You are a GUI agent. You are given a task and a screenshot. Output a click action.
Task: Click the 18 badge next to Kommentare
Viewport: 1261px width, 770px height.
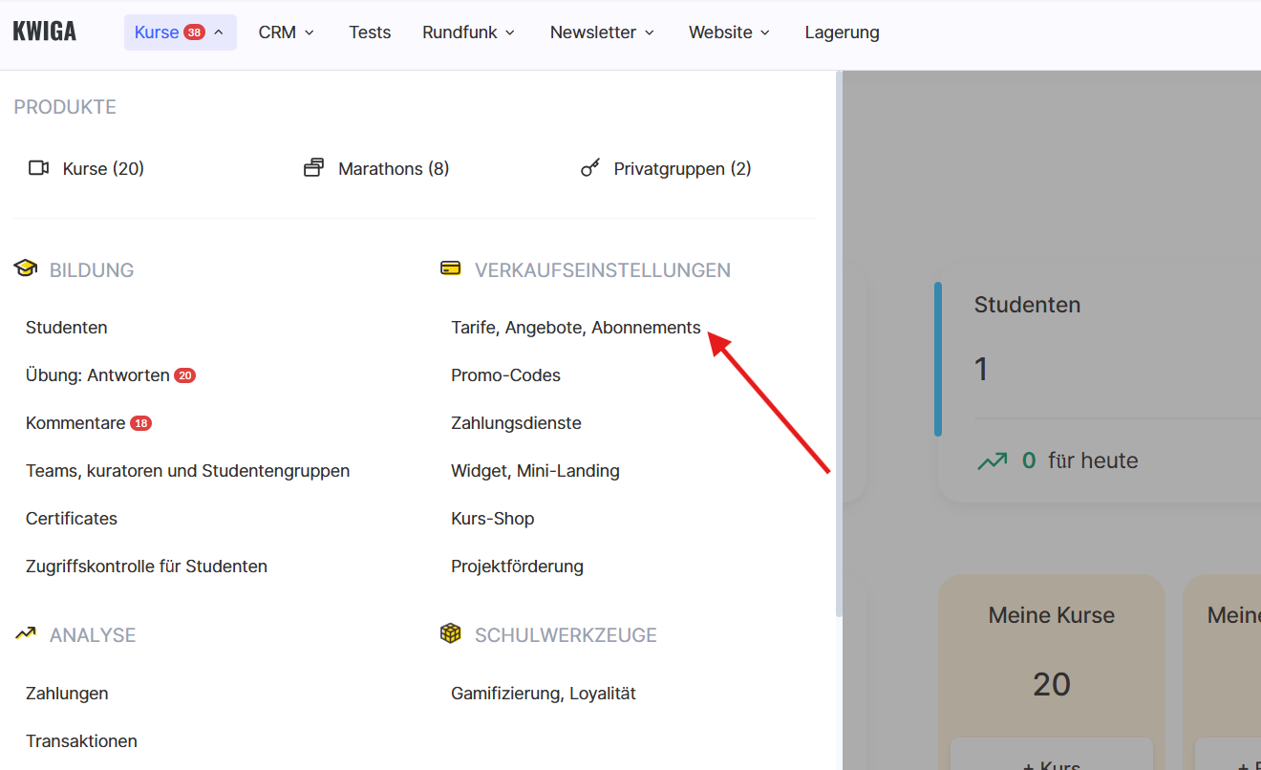[141, 423]
